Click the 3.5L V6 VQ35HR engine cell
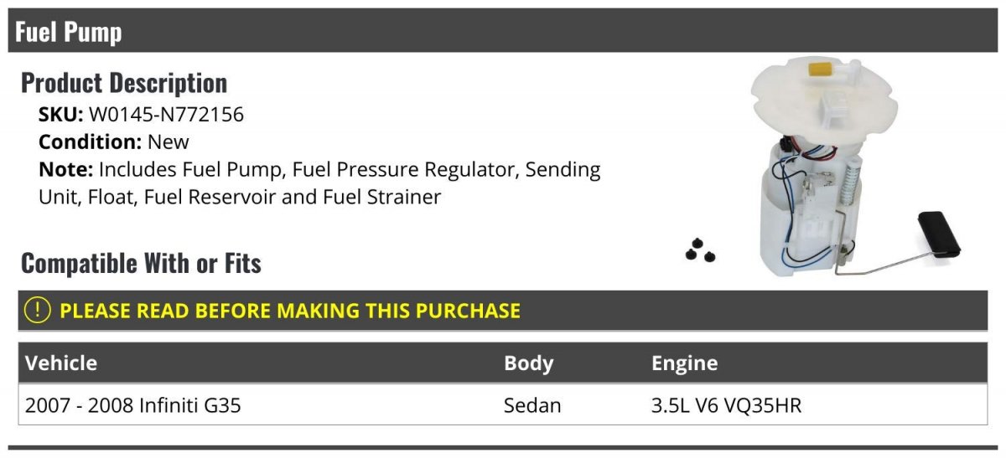 (x=727, y=406)
